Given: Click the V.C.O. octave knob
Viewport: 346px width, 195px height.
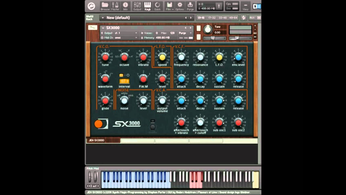Looking at the screenshot, I should point(124,57).
